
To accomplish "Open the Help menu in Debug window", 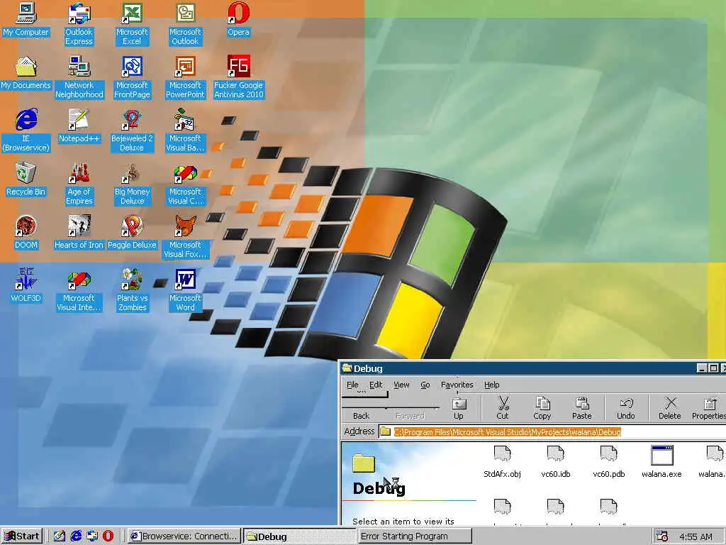I will [492, 385].
